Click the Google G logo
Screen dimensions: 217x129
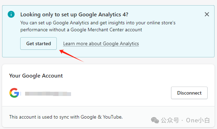pos(14,93)
